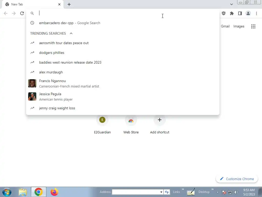
Task: Open the taskbar Address dropdown arrow
Action: click(161, 192)
